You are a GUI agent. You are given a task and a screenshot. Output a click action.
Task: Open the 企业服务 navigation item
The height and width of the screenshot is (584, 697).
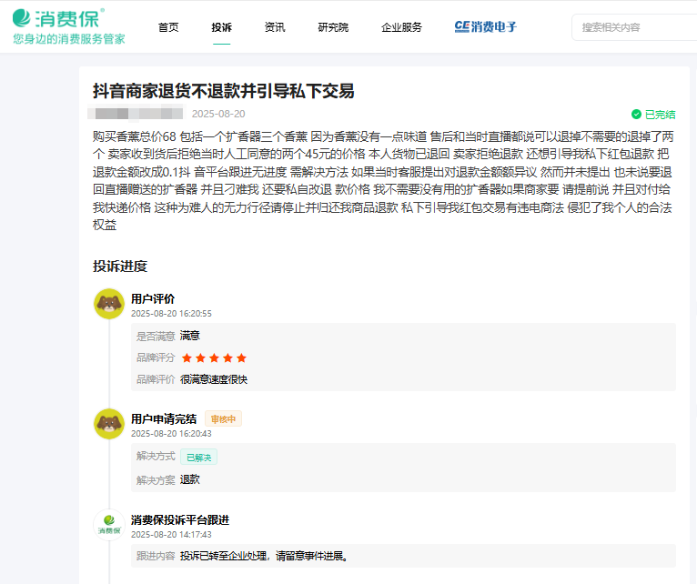pos(401,27)
